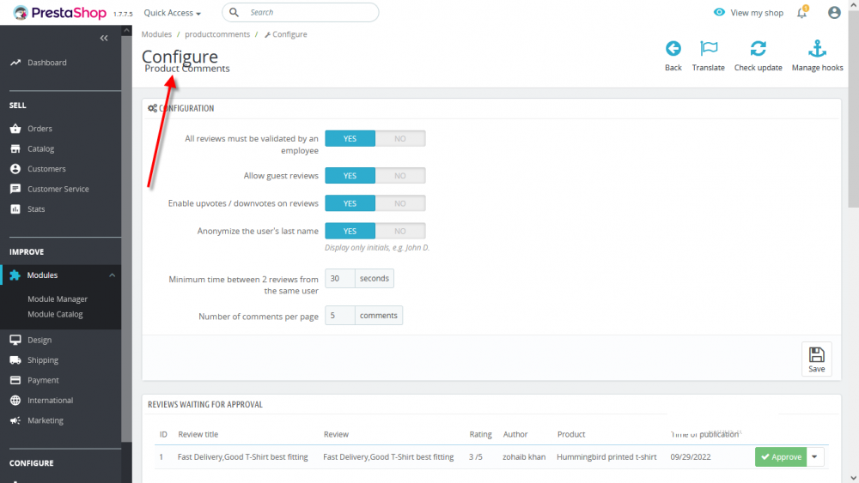
Task: Open the employee profile avatar
Action: click(x=834, y=12)
